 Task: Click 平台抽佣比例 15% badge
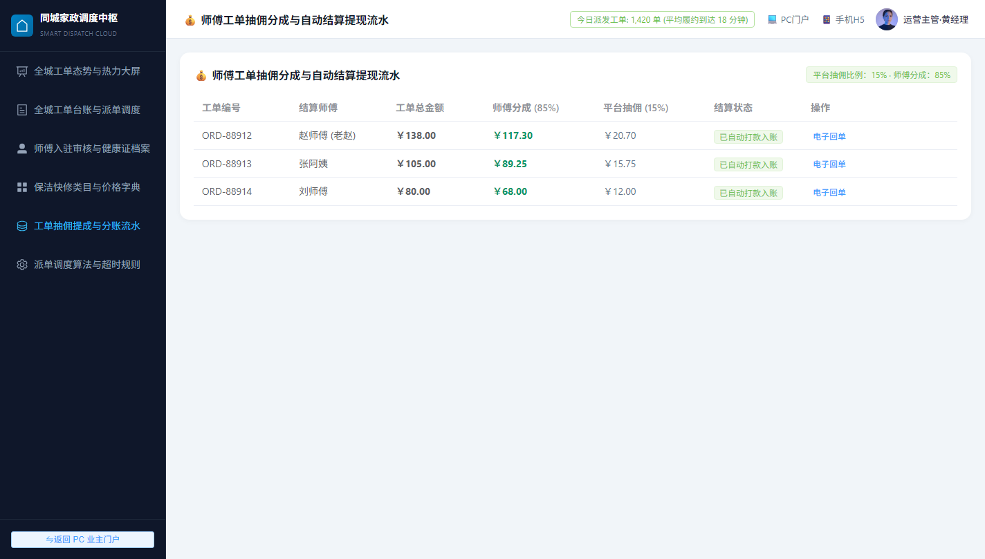point(881,75)
